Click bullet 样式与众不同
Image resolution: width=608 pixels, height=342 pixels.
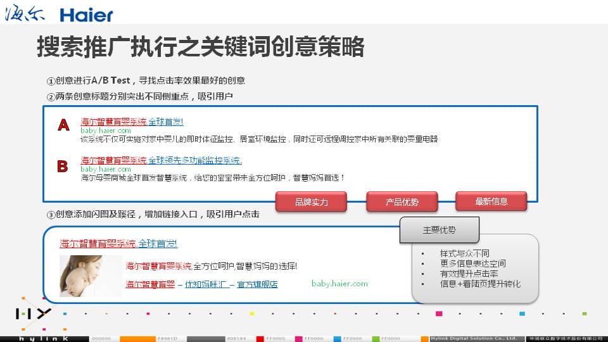coord(464,253)
